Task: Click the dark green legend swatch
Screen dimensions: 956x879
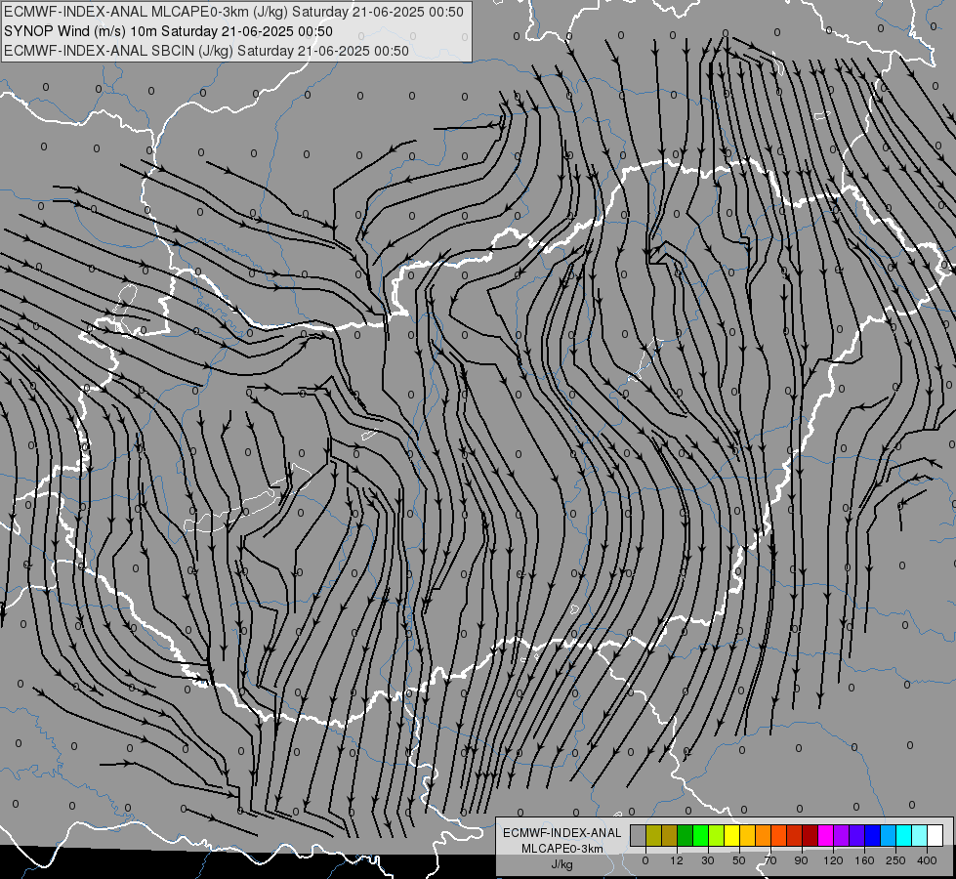Action: point(686,835)
